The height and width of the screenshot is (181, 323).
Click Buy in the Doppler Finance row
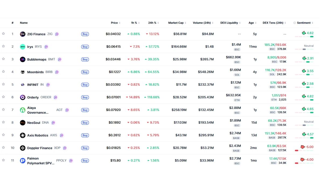pos(85,148)
